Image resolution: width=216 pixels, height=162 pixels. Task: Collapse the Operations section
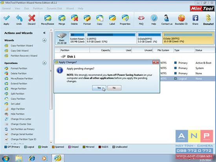click(44, 63)
